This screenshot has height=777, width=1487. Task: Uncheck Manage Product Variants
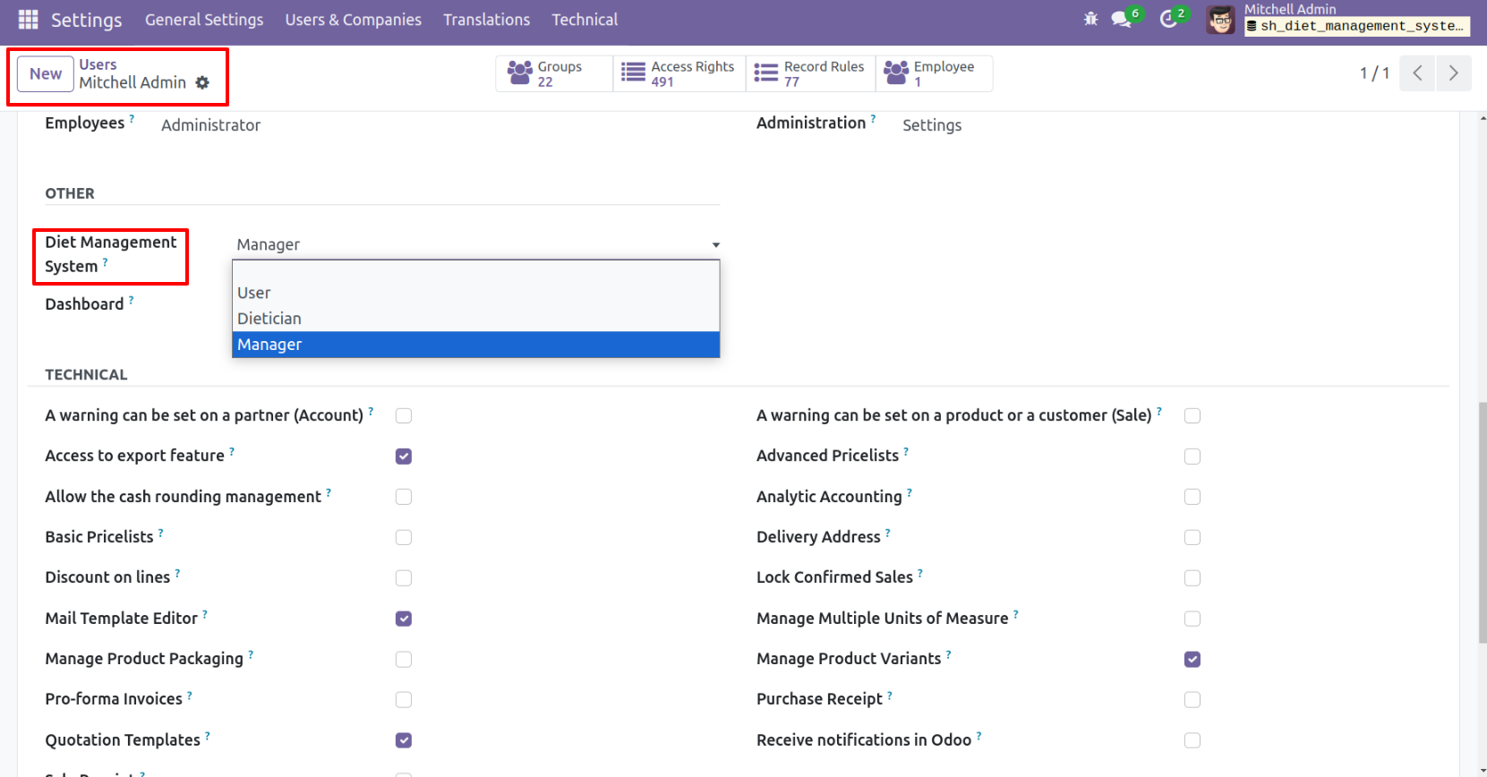click(x=1192, y=660)
